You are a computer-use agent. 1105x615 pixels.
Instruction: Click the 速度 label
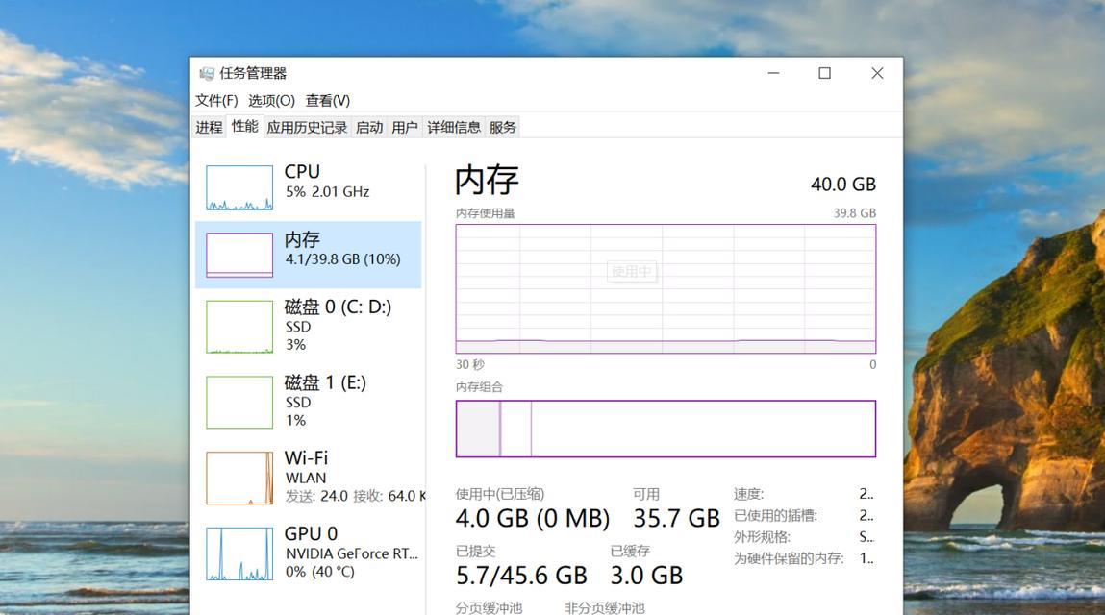tap(748, 495)
